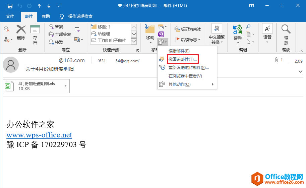Open the 翻译 translate dropdown

(x=238, y=34)
